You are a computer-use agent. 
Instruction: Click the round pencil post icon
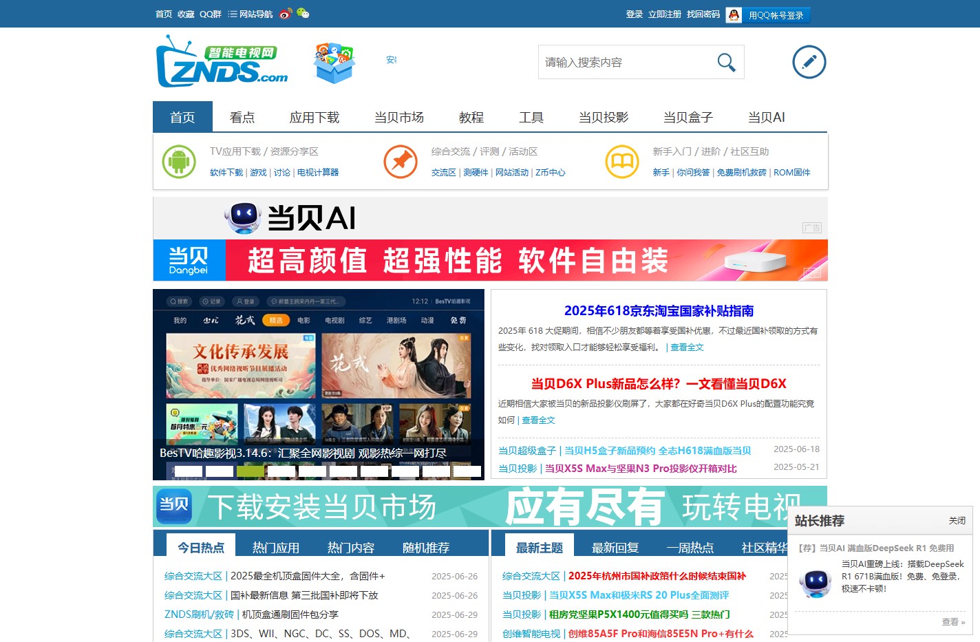coord(809,62)
